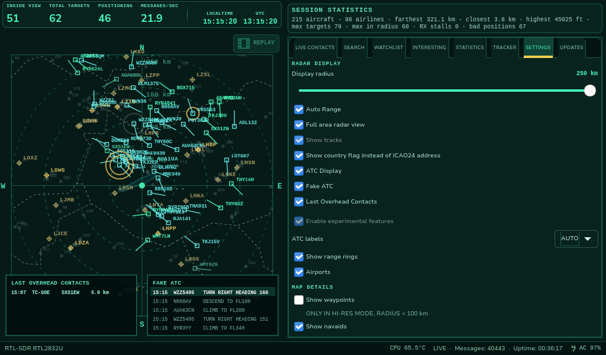Select Fake ATC row for N868AV
606x355 pixels.
(212, 301)
